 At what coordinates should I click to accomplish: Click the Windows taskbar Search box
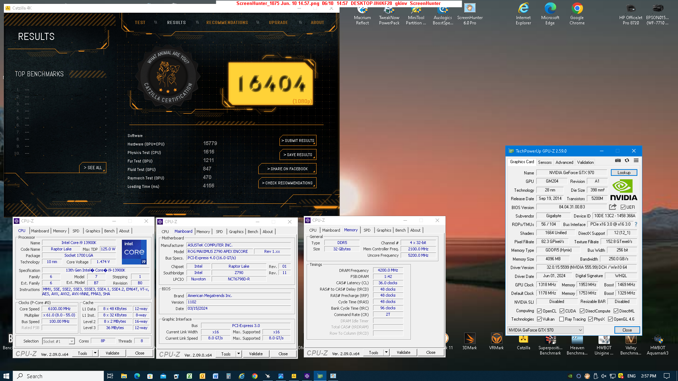click(58, 376)
